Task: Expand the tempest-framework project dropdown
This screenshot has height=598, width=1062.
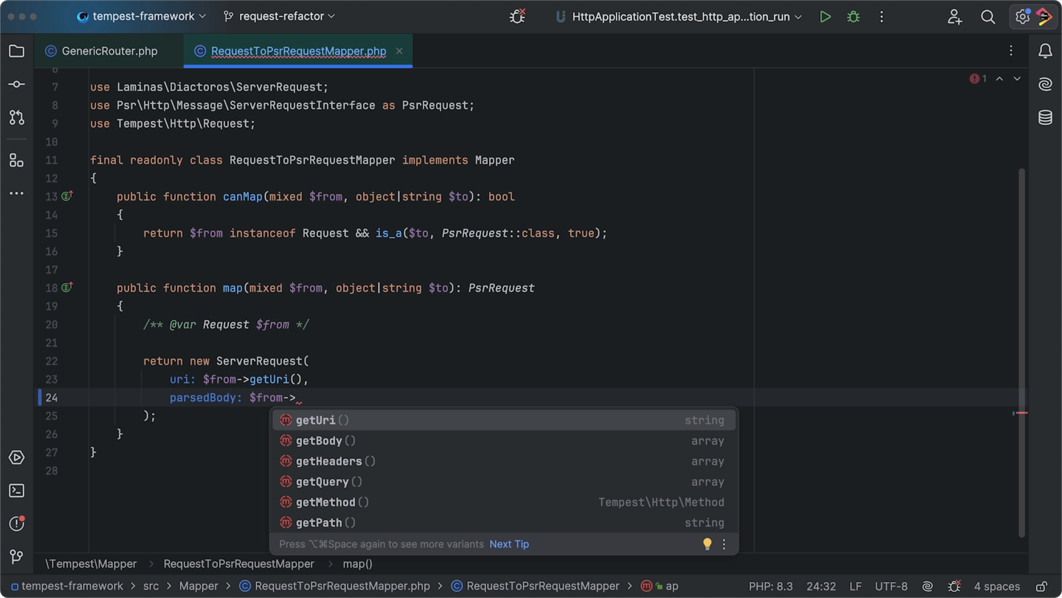Action: (x=141, y=16)
